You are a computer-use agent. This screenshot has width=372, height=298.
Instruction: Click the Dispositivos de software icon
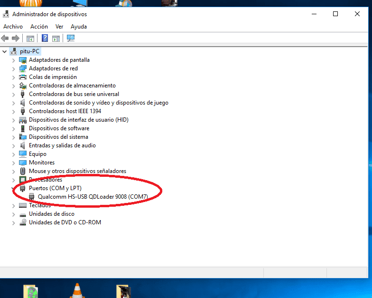click(23, 128)
